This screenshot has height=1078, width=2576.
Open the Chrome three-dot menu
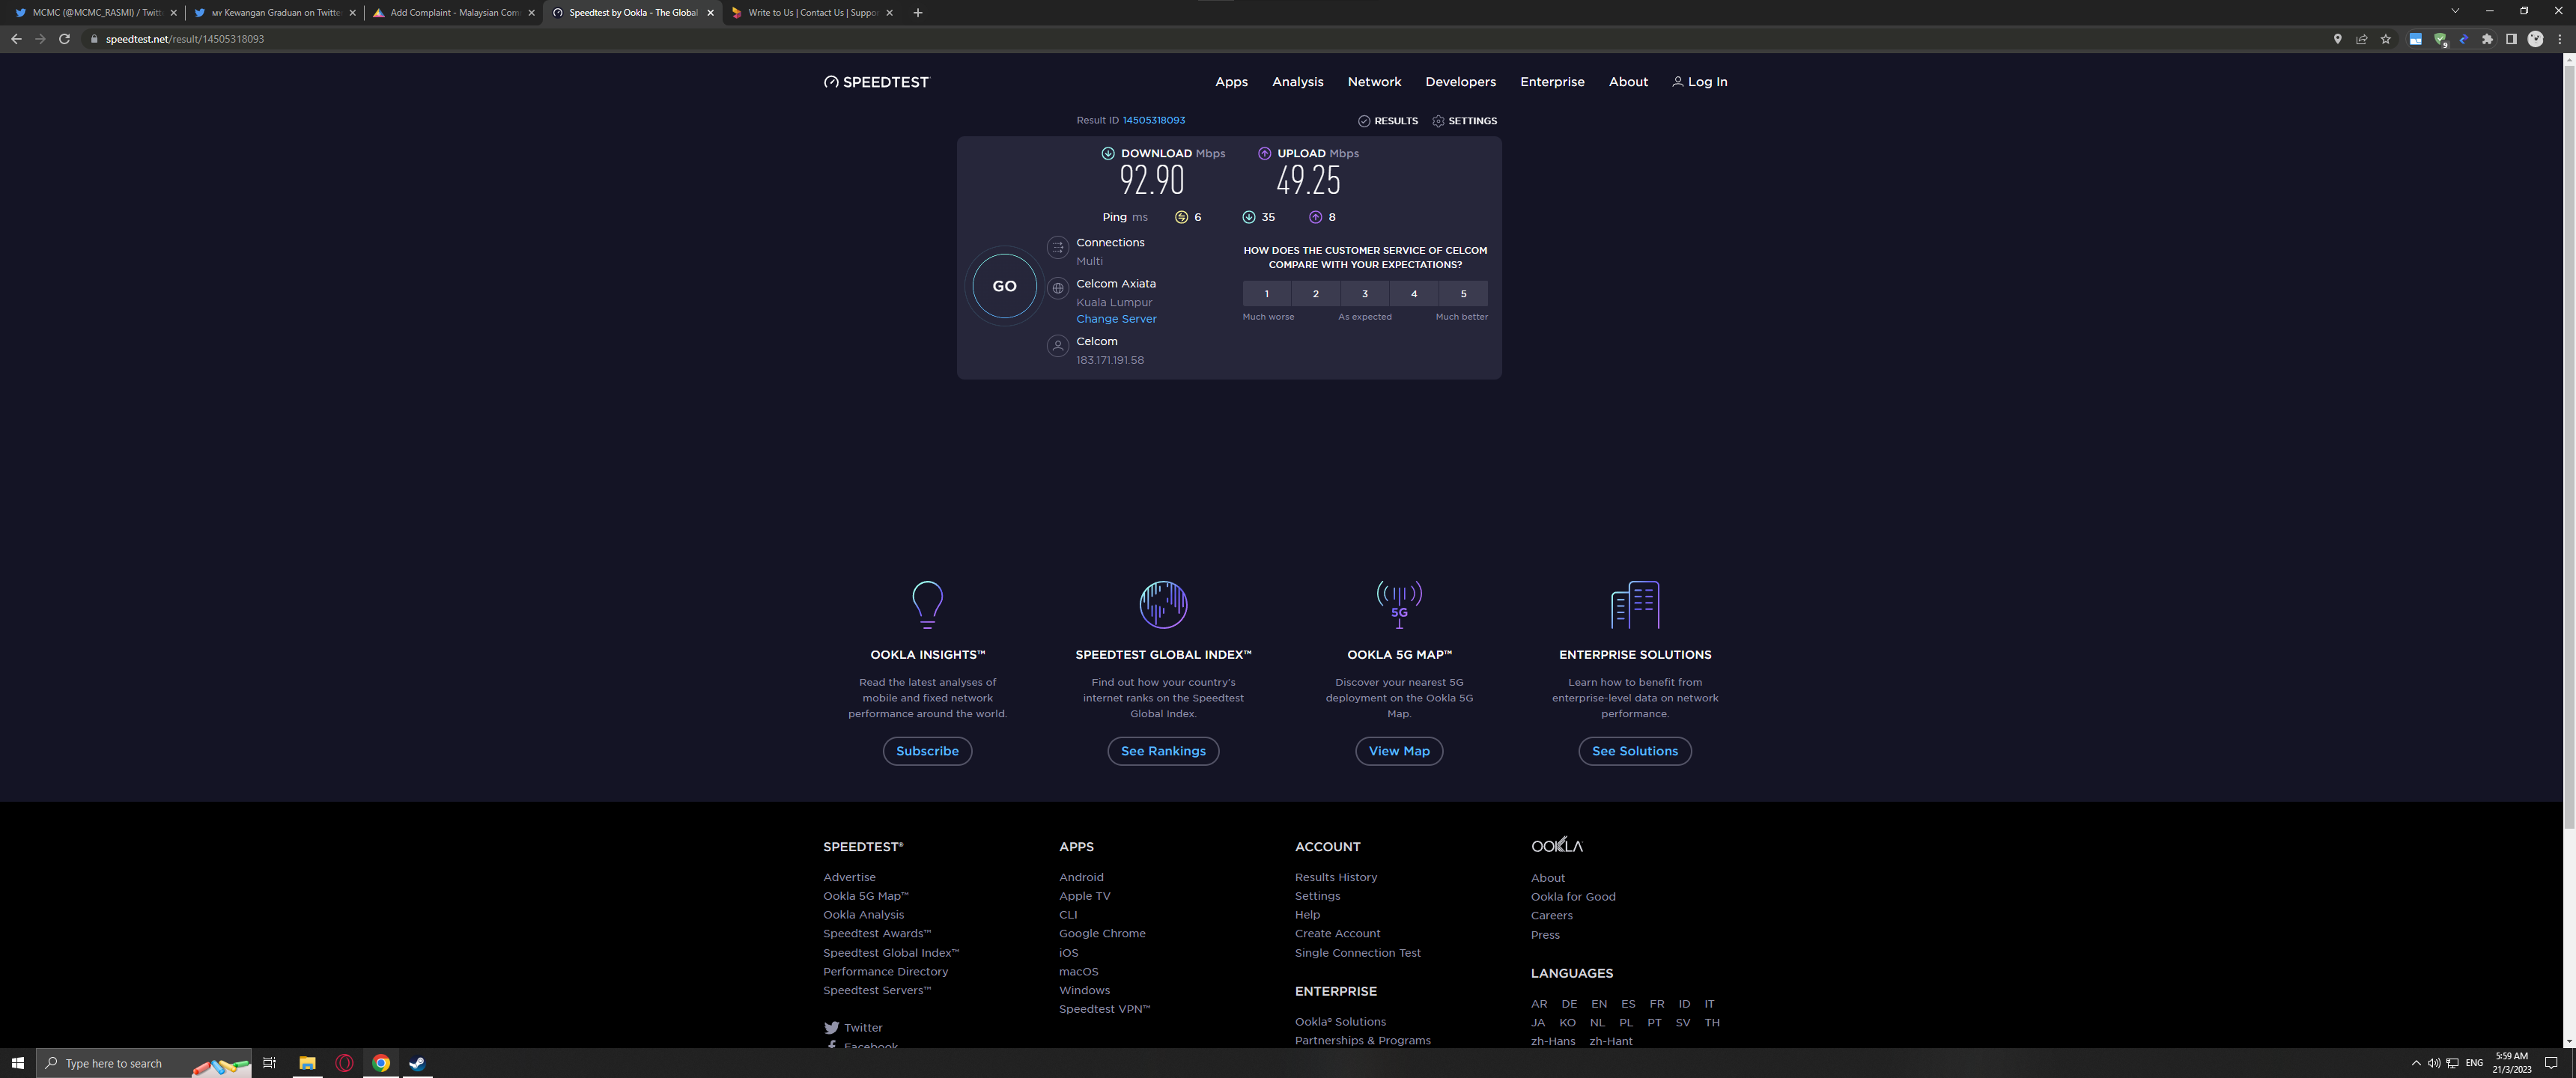(x=2559, y=39)
